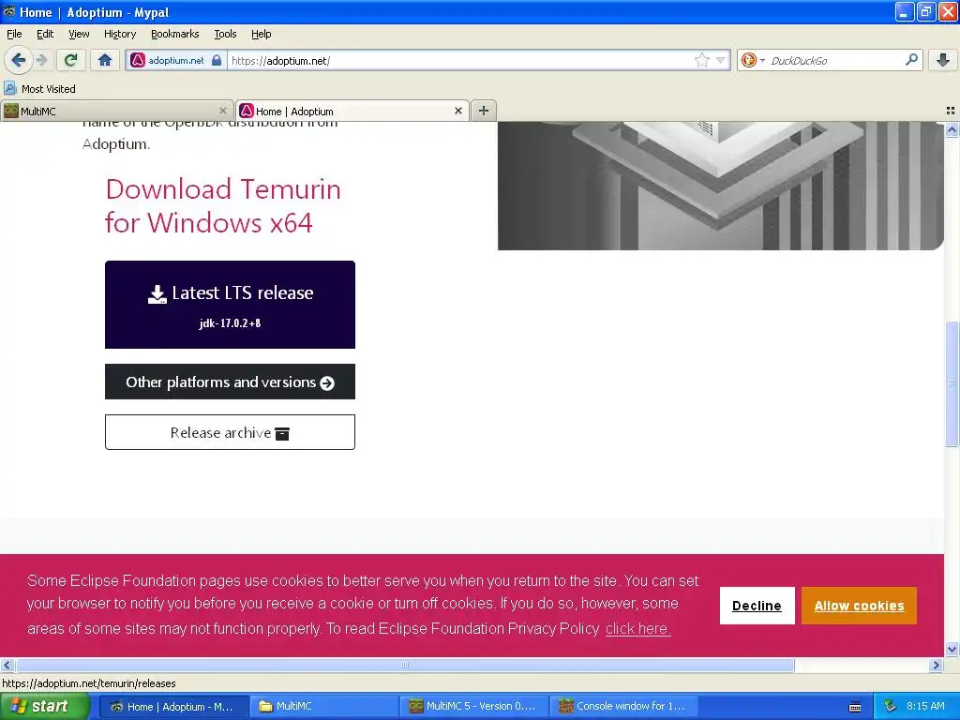Click the keyboard icon in the taskbar
The height and width of the screenshot is (720, 960).
click(x=855, y=707)
